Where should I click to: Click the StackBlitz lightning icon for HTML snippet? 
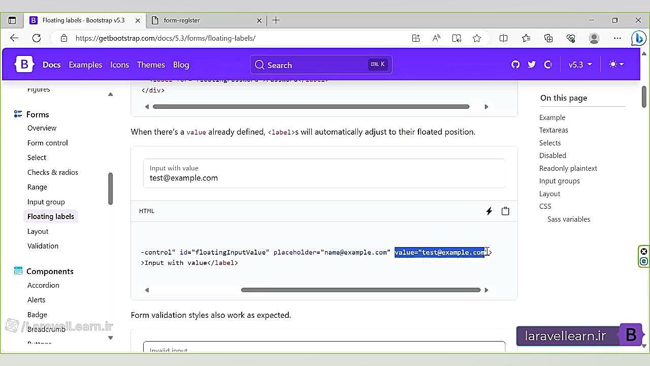(x=489, y=211)
